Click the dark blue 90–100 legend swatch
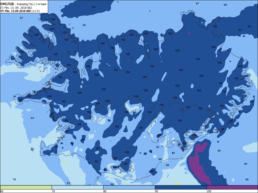This screenshot has width=258, height=193. pos(181,187)
